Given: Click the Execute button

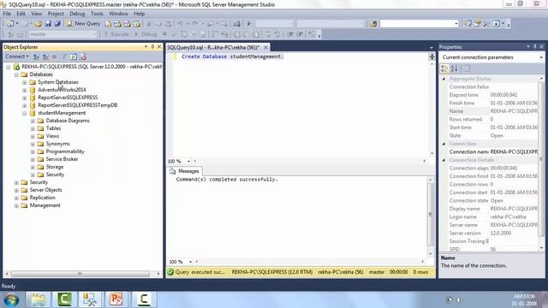Looking at the screenshot, I should [x=116, y=34].
